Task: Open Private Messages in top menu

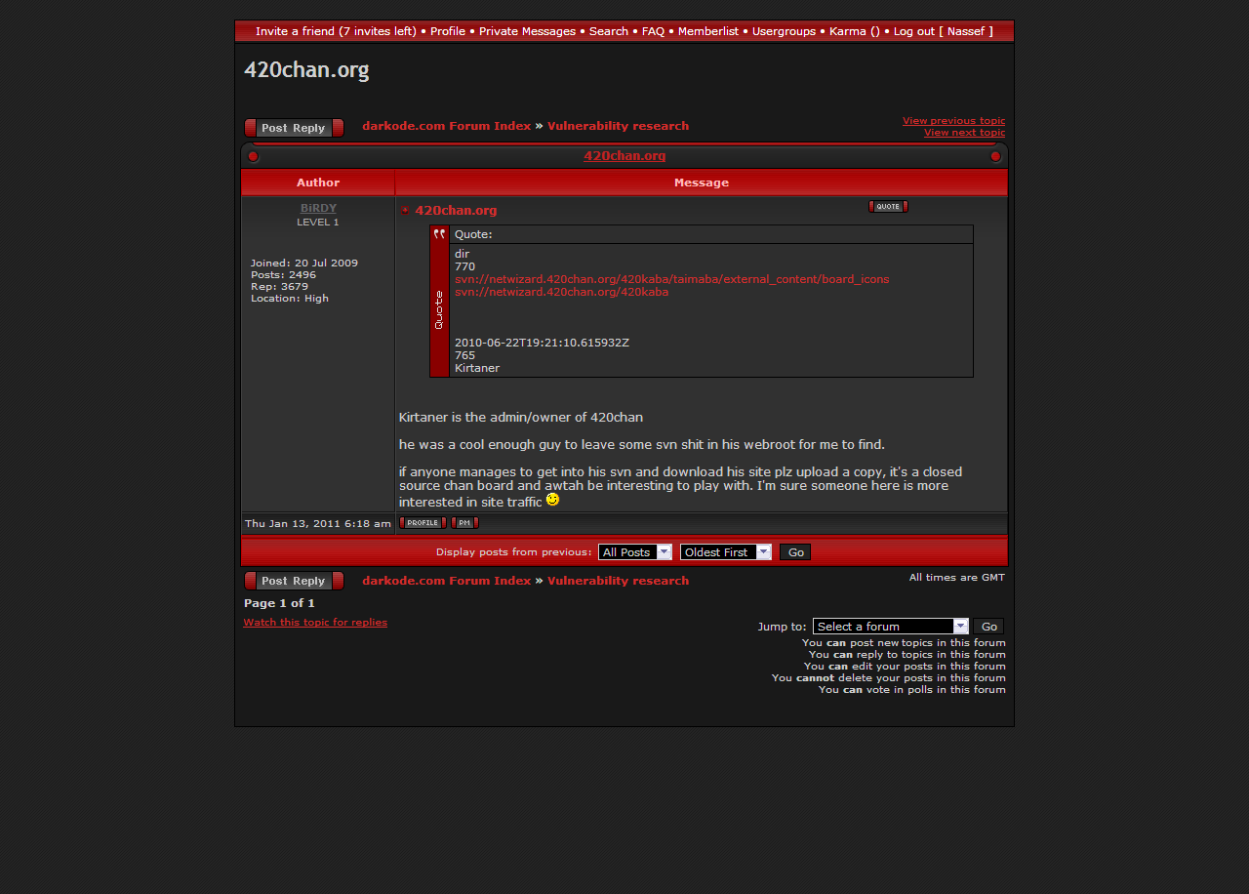Action: 527,31
